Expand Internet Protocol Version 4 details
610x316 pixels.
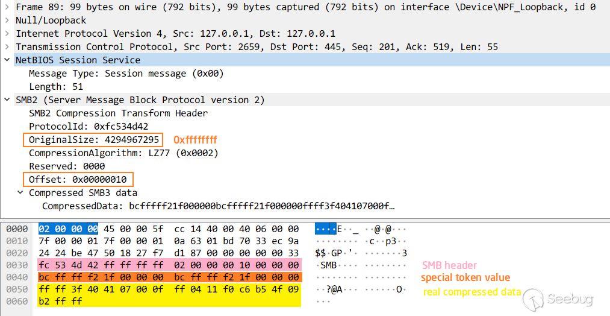[7, 34]
